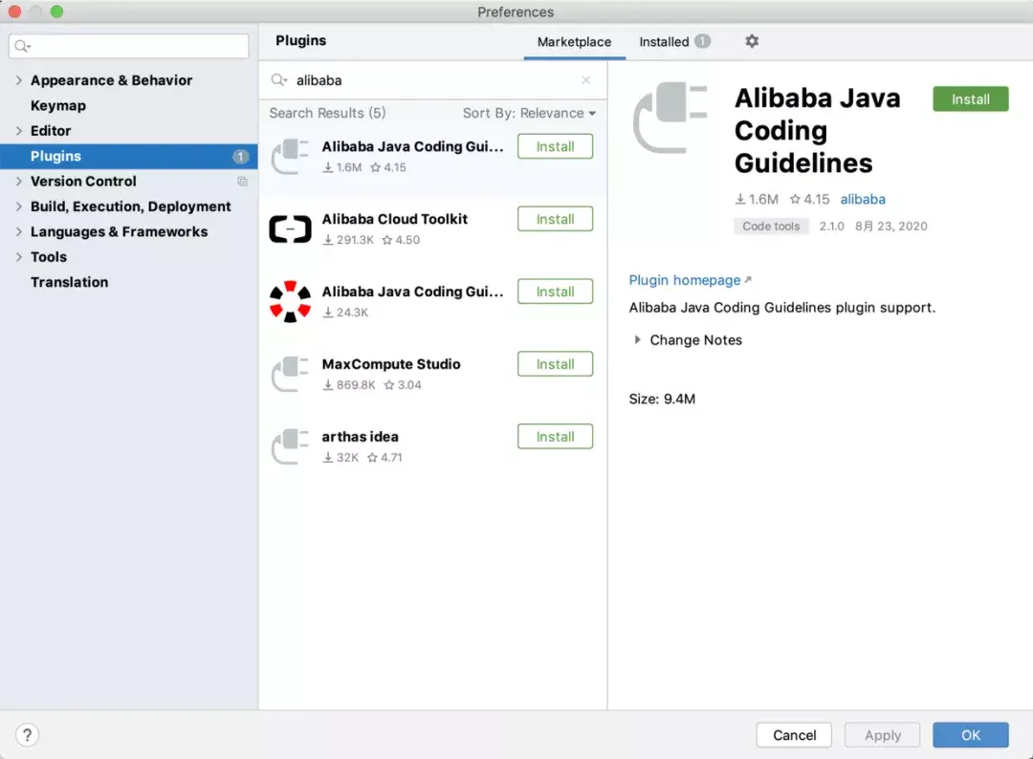This screenshot has height=759, width=1033.
Task: Click the 4.71 rating of arthas idea
Action: click(385, 457)
